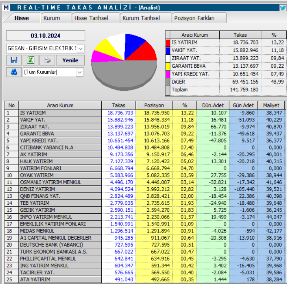Click the yellow GARANTI BBVA legend swatch

[168, 66]
